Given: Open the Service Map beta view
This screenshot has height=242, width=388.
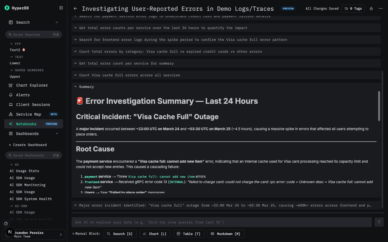Looking at the screenshot, I should [28, 114].
